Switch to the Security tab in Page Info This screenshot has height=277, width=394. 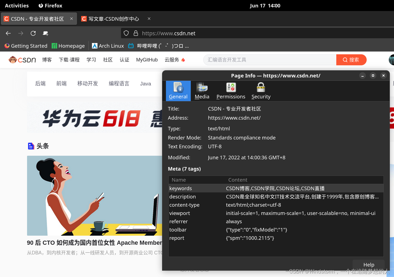pos(261,91)
